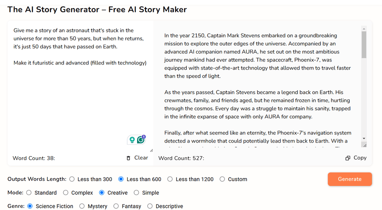Click the trash icon next to Clear
The width and height of the screenshot is (382, 210).
[128, 158]
